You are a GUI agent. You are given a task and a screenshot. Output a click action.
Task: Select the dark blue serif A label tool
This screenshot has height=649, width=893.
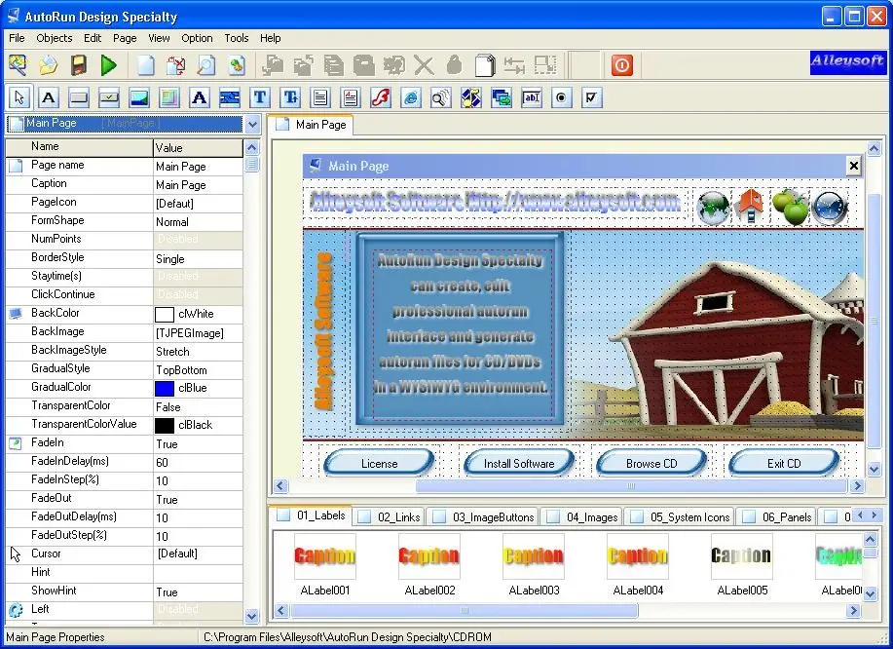tap(200, 98)
